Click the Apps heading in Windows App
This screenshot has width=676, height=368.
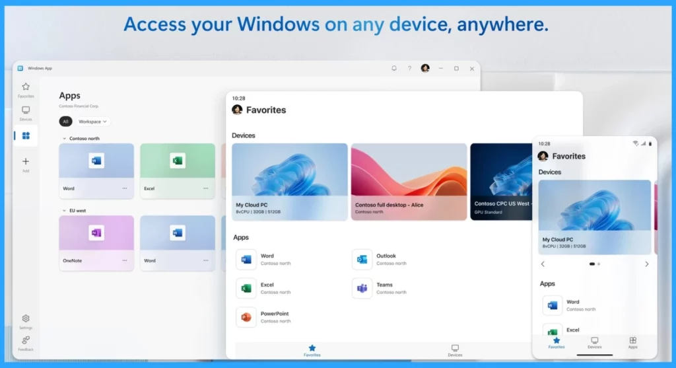(70, 95)
